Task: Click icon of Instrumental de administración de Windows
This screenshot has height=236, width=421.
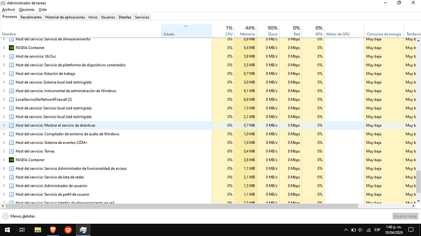Action: click(x=11, y=91)
